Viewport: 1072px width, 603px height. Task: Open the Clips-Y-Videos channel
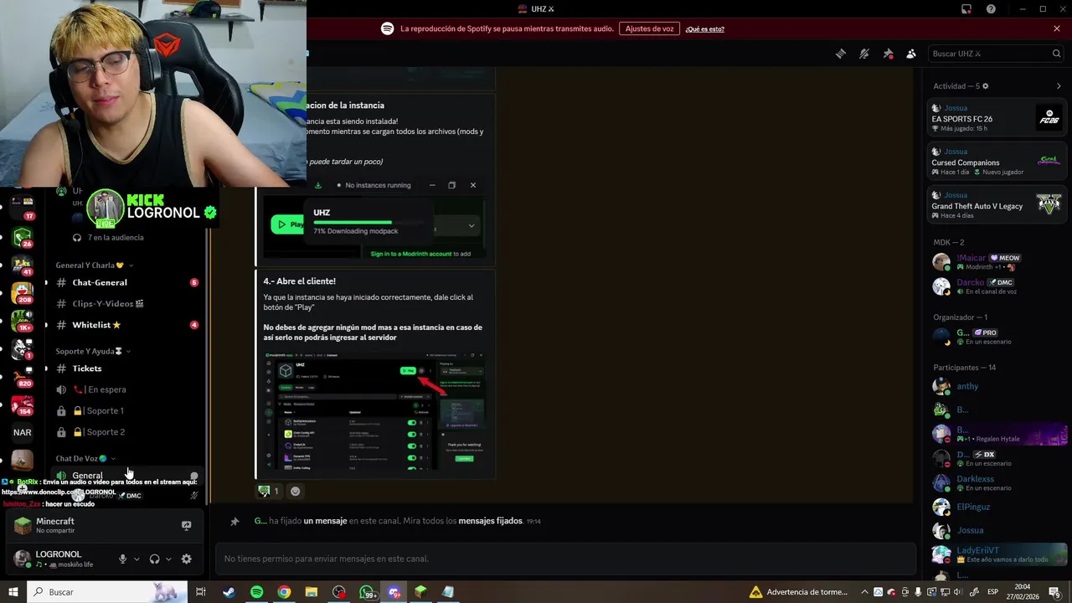click(126, 304)
